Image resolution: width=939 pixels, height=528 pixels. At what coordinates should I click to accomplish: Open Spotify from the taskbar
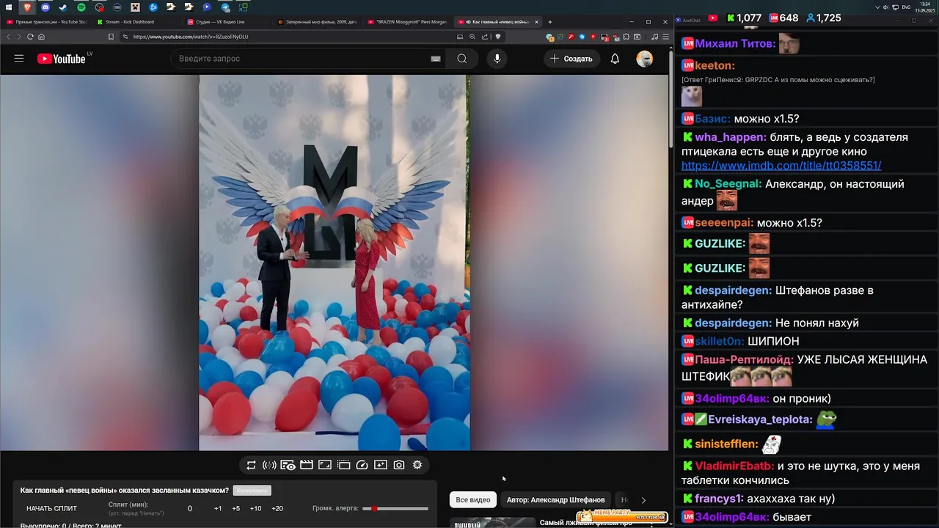tap(81, 7)
